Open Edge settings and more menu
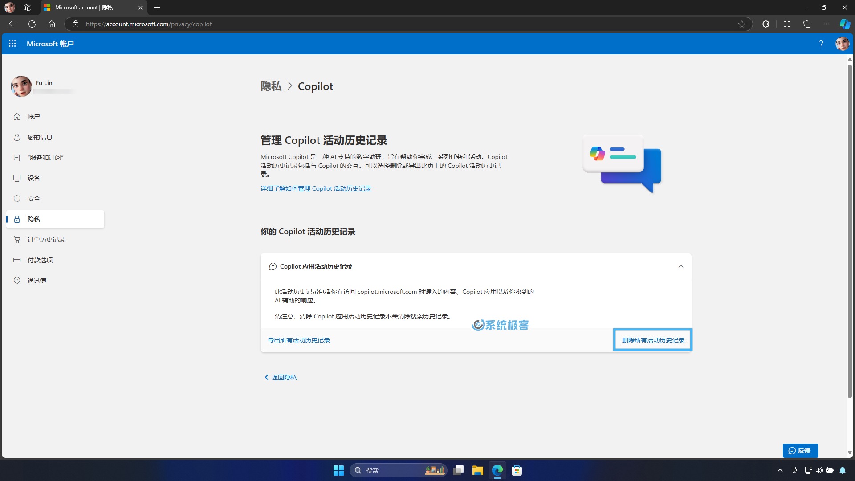Image resolution: width=855 pixels, height=481 pixels. coord(826,24)
